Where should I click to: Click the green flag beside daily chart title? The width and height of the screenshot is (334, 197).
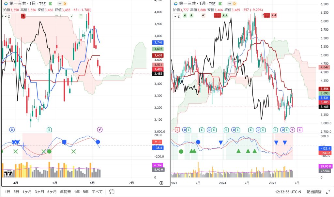tap(51, 4)
